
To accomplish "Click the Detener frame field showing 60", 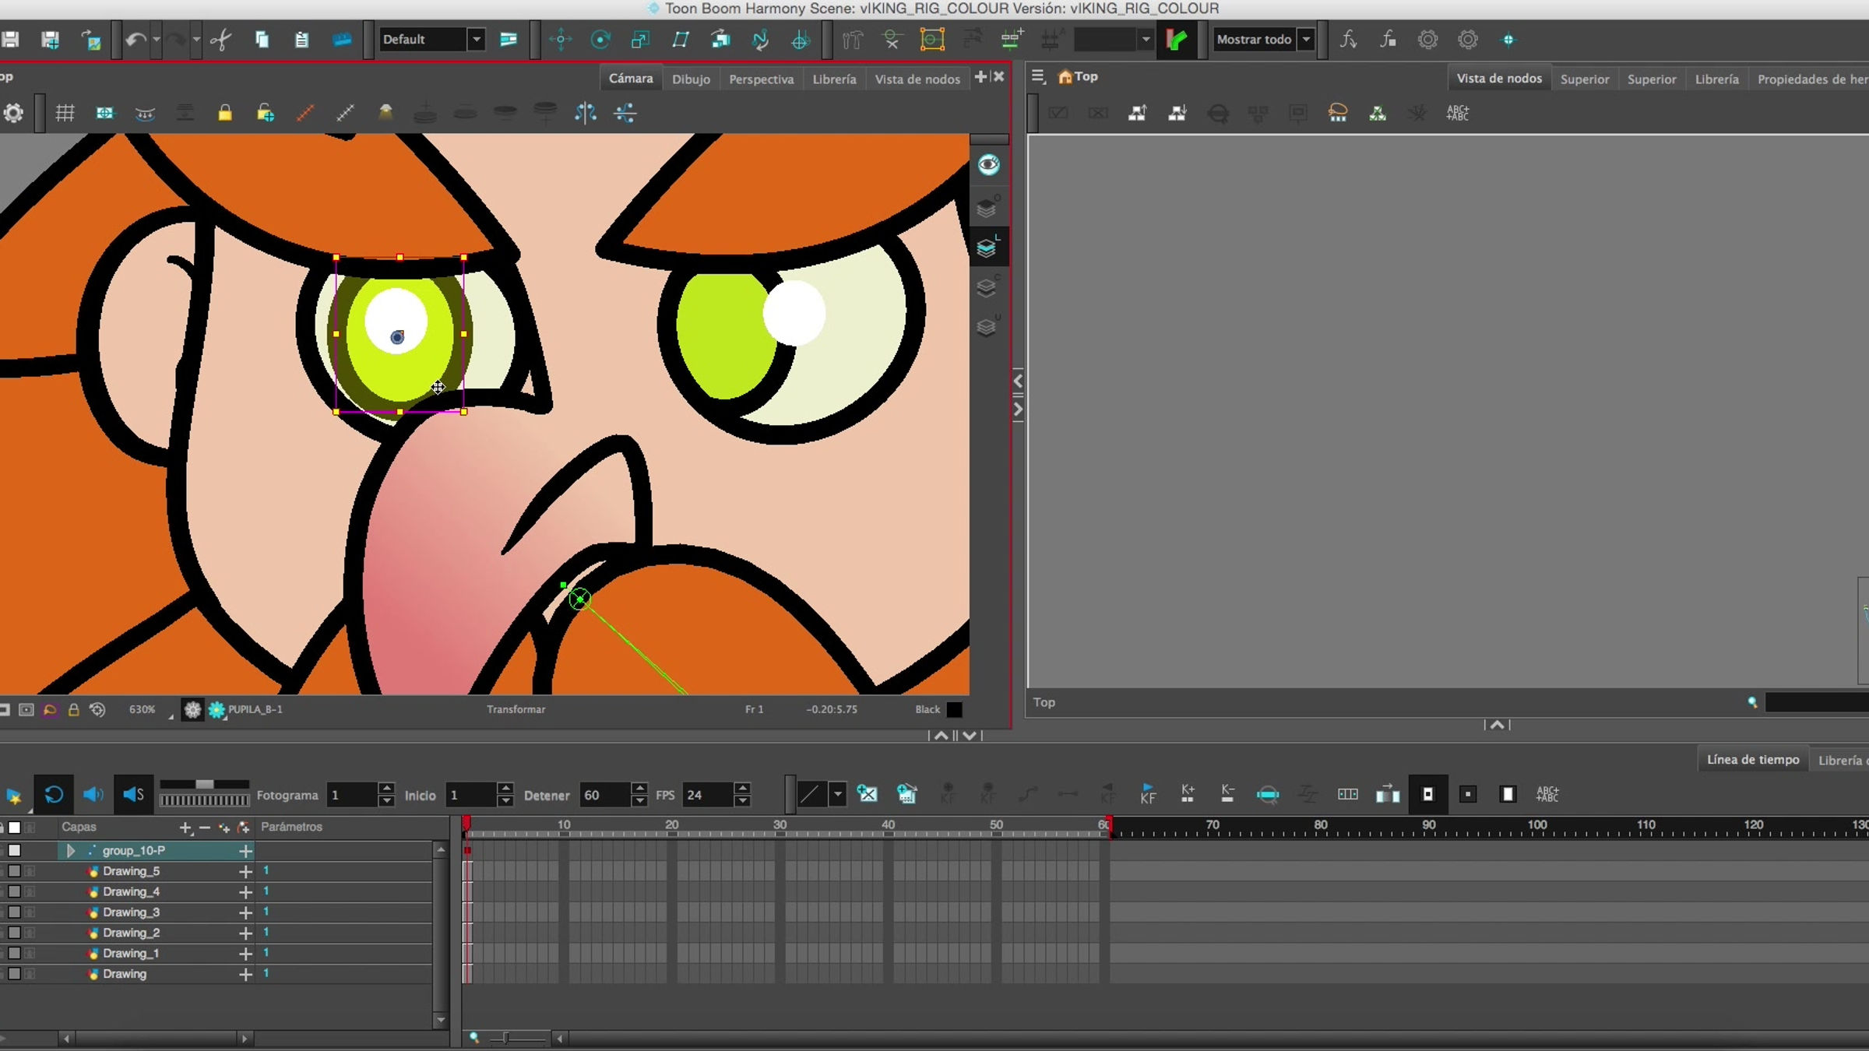I will click(605, 795).
